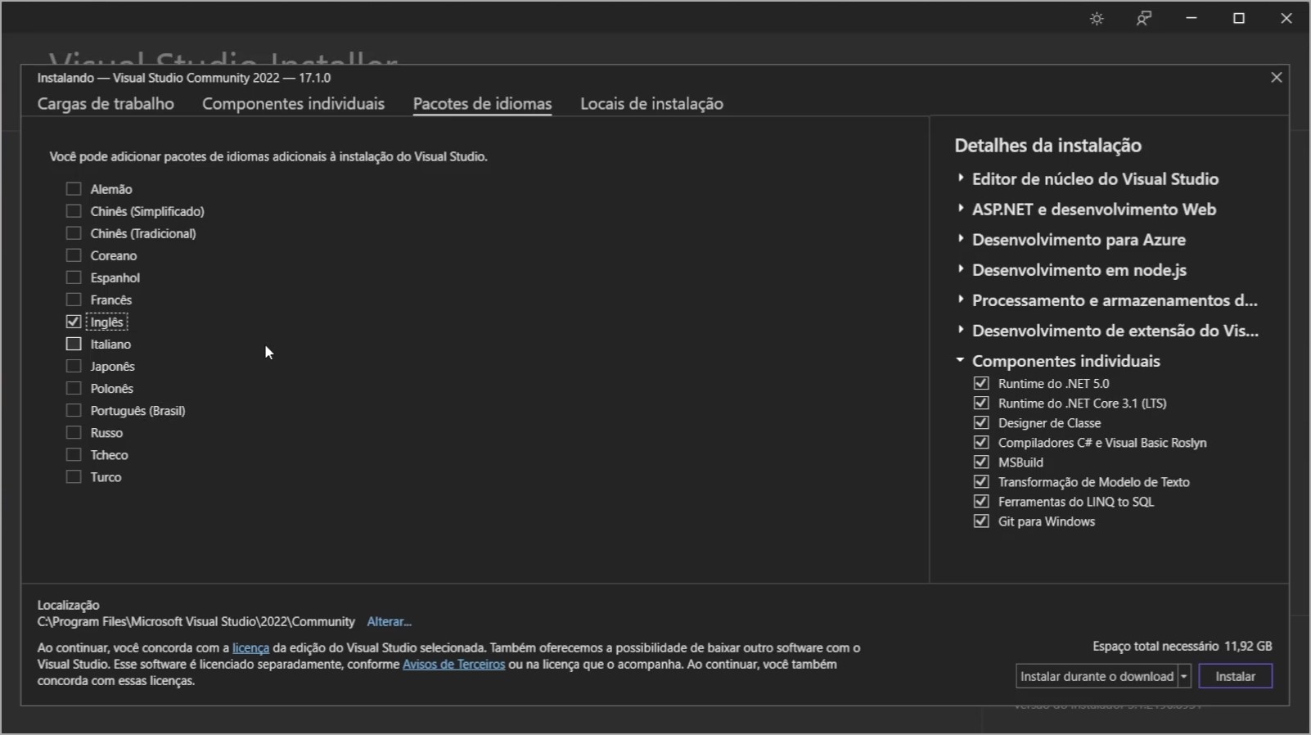This screenshot has width=1311, height=735.
Task: Expand Processamento e armazenamentos section
Action: tap(961, 300)
